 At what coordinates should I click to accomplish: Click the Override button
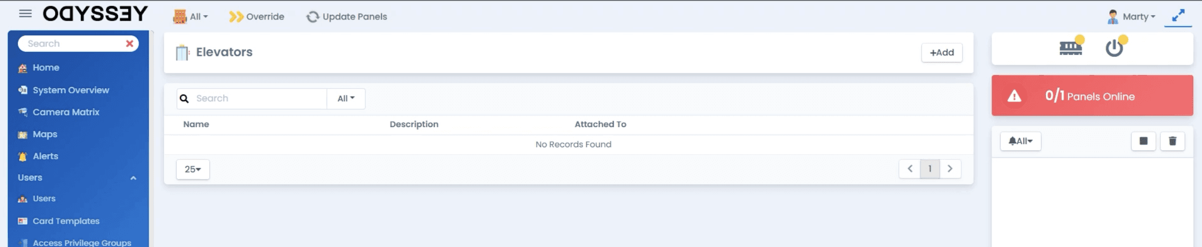(x=257, y=17)
